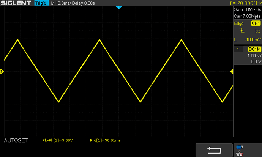
Task: Click the trigger level arrow on right edge
Action: [231, 72]
